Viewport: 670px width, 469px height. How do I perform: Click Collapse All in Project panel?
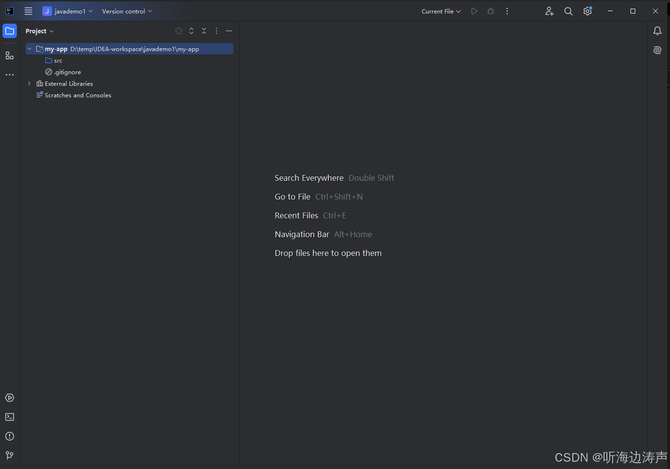pyautogui.click(x=204, y=31)
